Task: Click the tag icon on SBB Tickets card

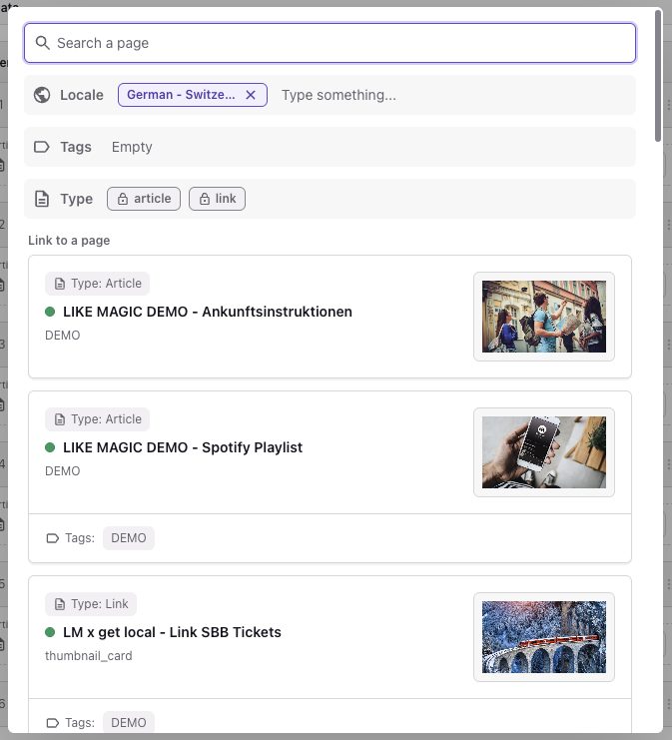Action: click(52, 723)
